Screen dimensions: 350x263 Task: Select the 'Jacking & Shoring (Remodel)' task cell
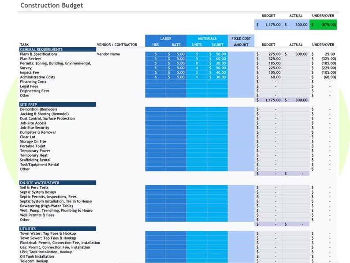45,114
